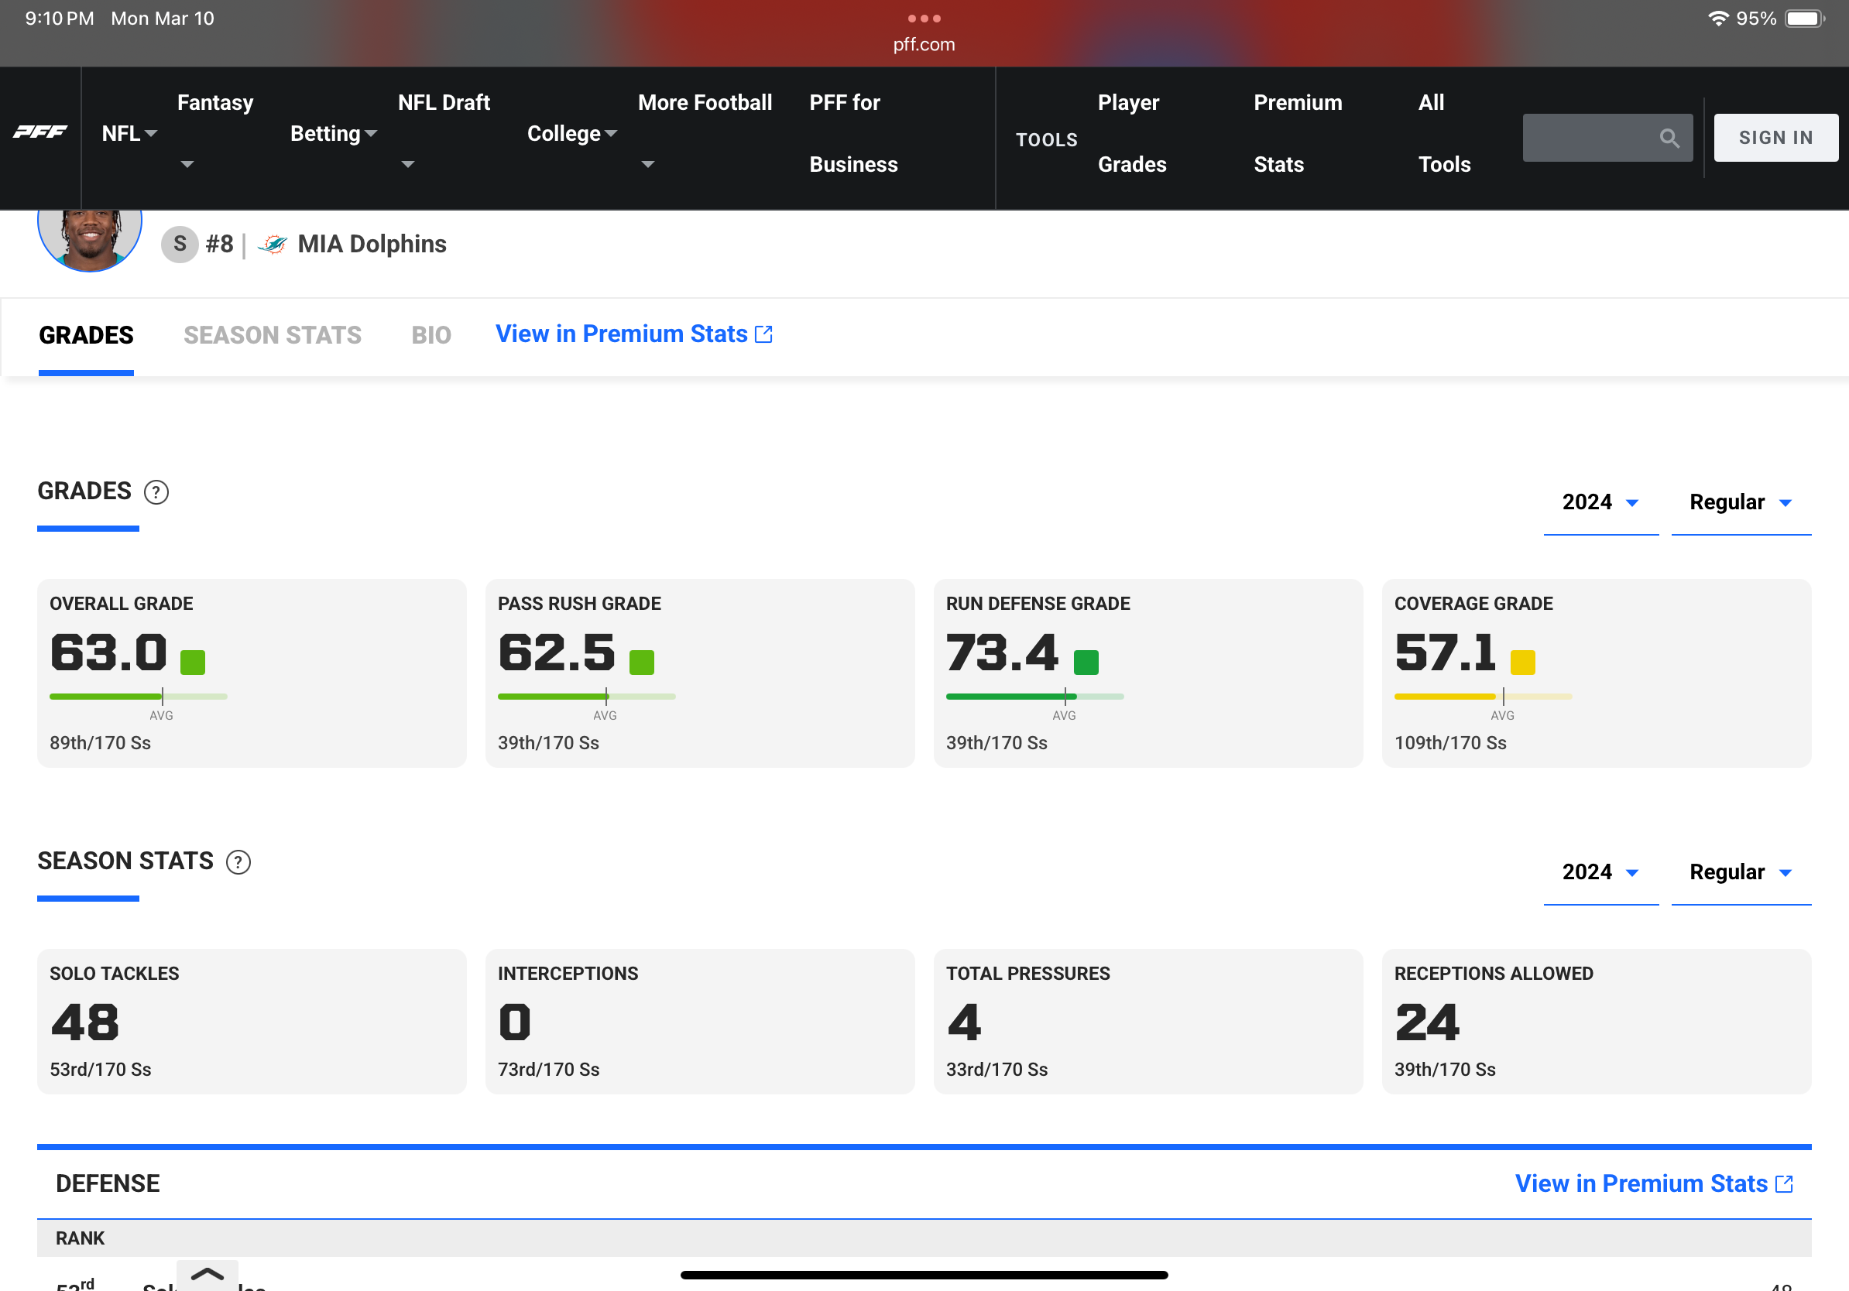Click the Pass Rush Grade progress bar
Image resolution: width=1849 pixels, height=1291 pixels.
coord(586,697)
